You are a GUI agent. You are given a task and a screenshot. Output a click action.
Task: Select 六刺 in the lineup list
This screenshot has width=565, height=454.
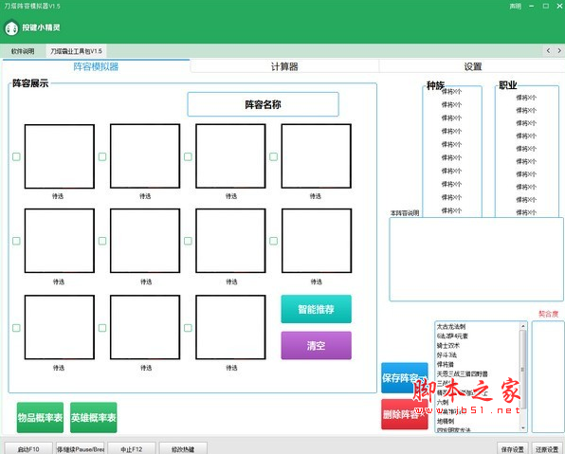tap(478, 402)
